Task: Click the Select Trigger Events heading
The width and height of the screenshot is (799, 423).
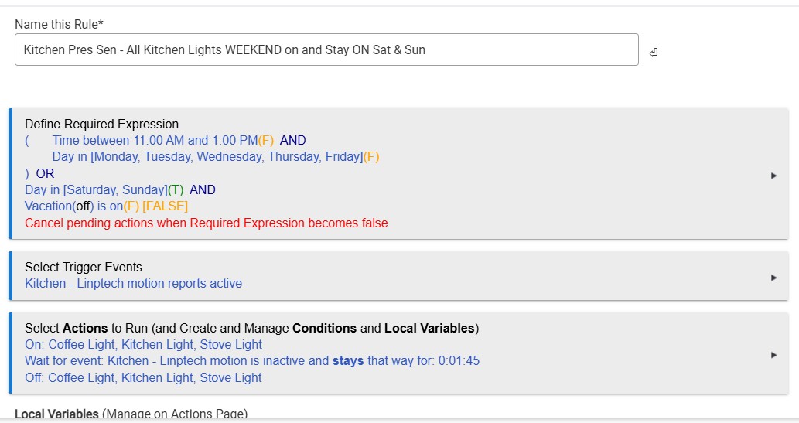Action: (x=84, y=267)
